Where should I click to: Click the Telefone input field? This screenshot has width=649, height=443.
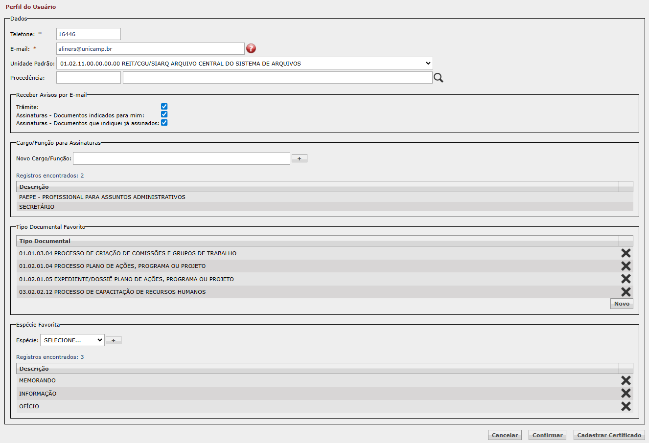[88, 34]
